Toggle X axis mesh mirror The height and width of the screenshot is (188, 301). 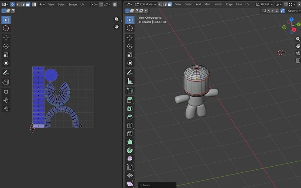pos(269,11)
